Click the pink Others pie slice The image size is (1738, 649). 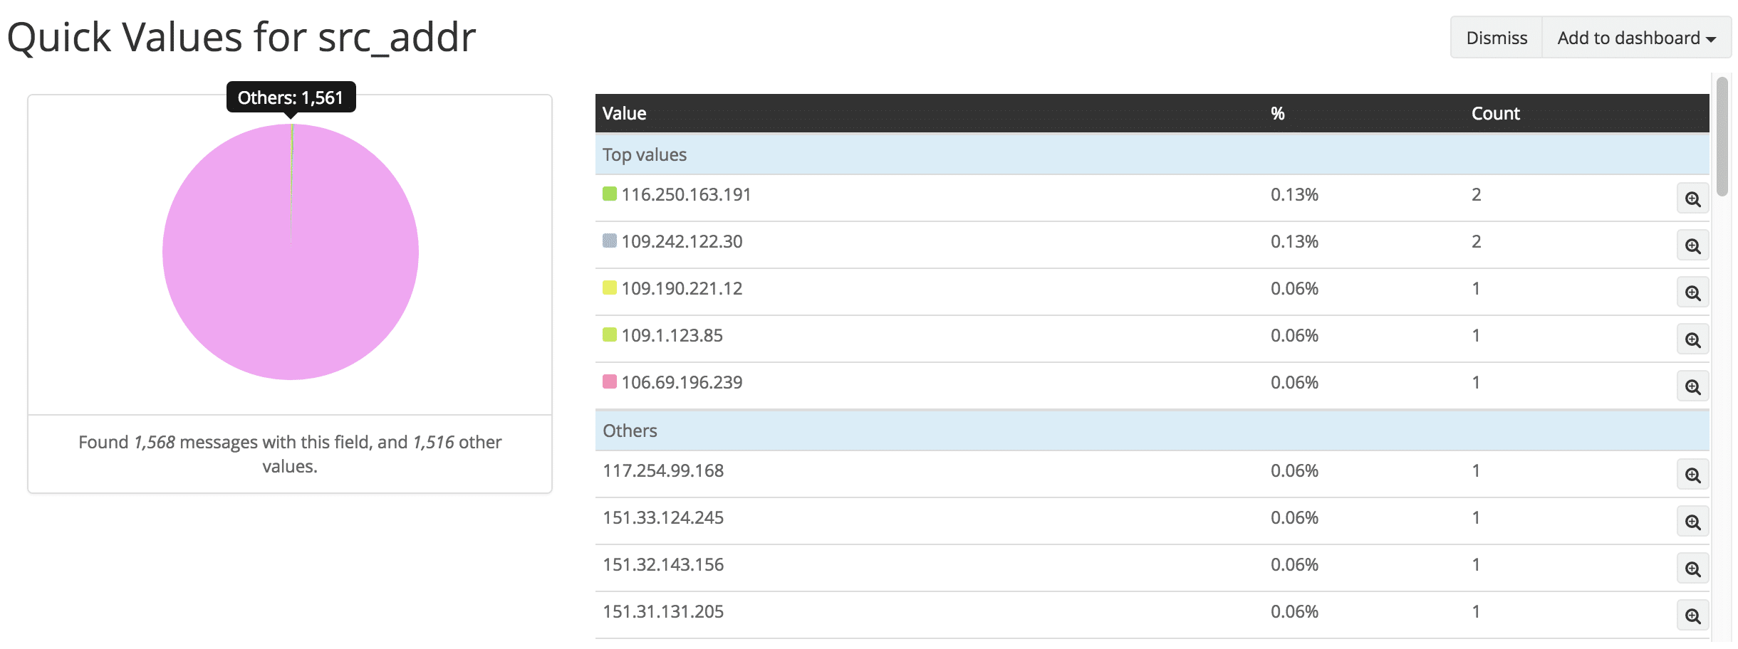point(290,285)
